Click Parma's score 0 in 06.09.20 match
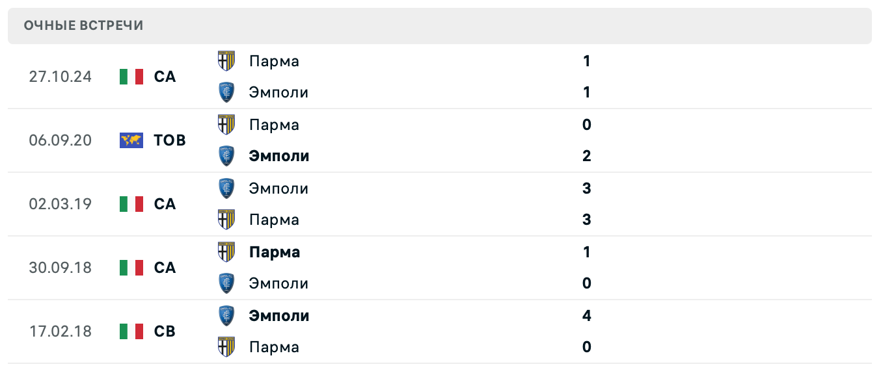The image size is (881, 373). coord(587,125)
